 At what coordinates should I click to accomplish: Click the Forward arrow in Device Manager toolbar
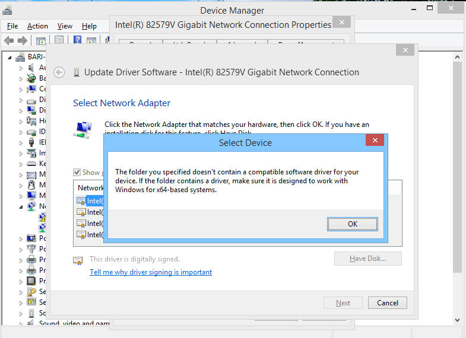(x=23, y=40)
